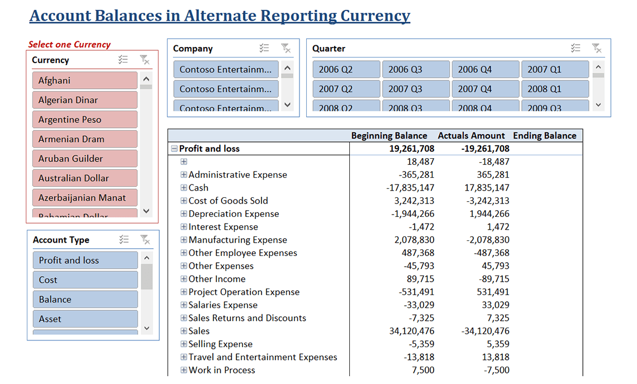Screen dimensions: 637x384
Task: Select Afghani currency
Action: click(x=85, y=80)
